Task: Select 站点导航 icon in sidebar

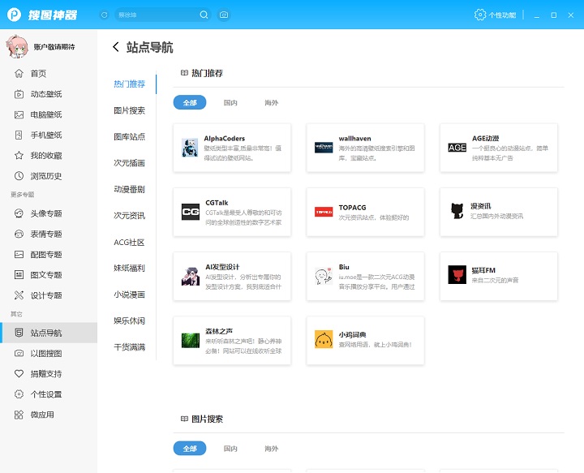Action: click(19, 333)
